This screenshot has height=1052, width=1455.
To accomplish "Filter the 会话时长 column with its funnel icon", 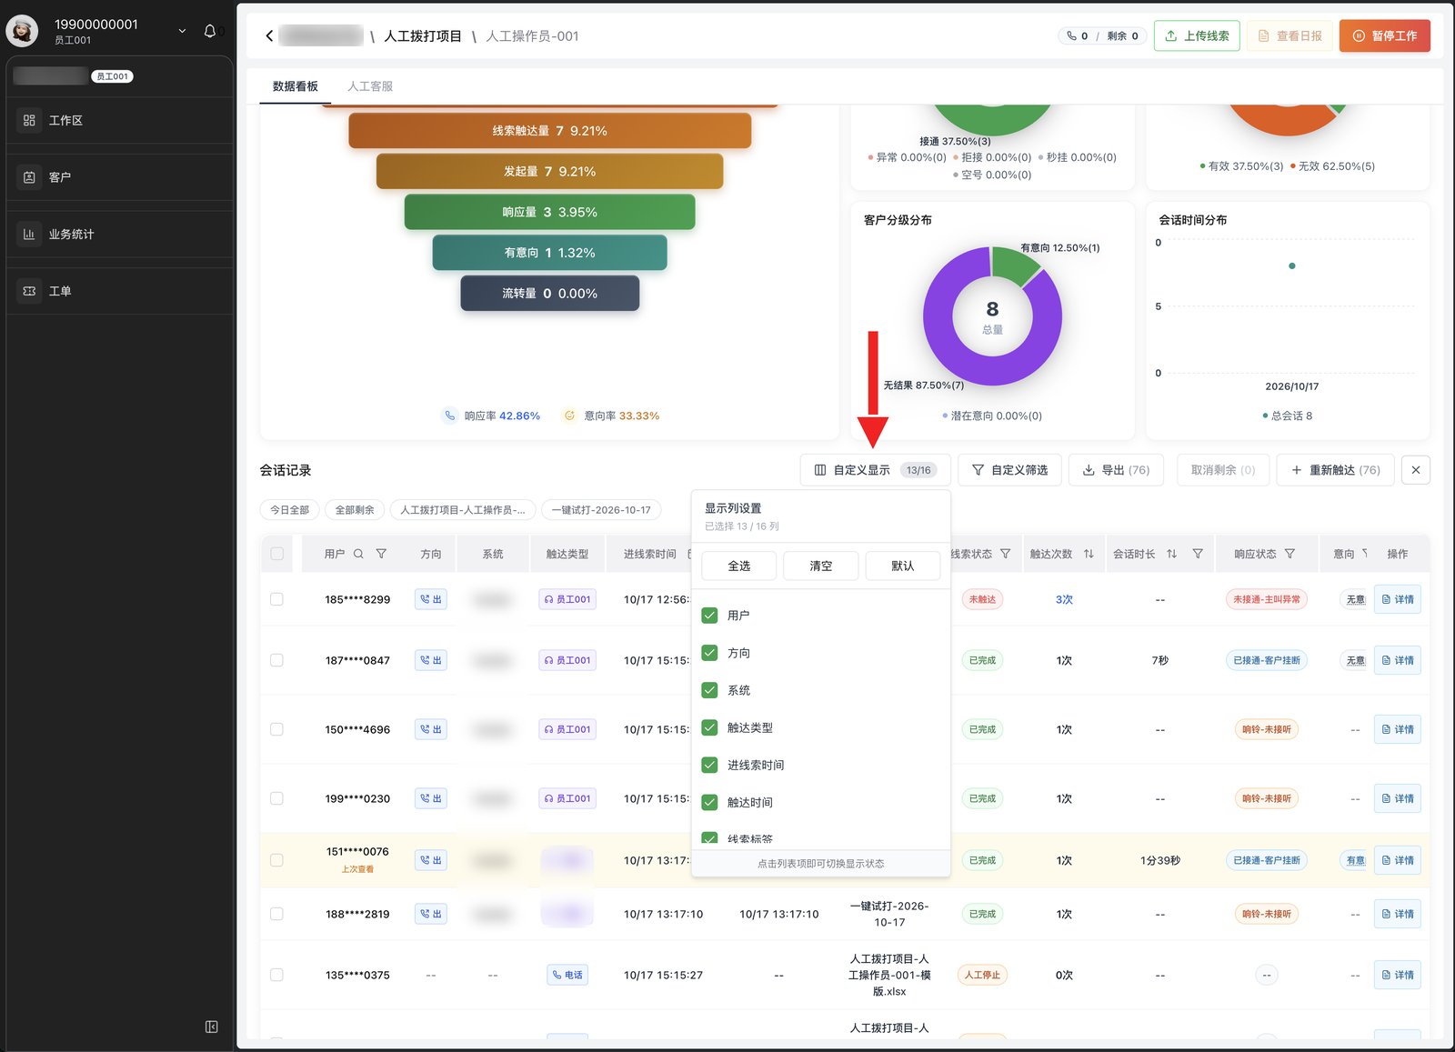I will coord(1198,554).
